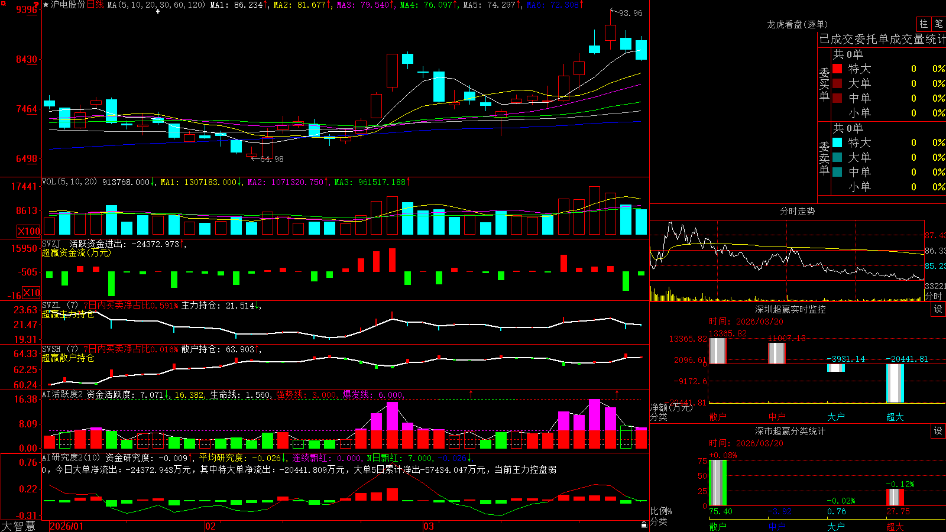Viewport: 946px width, 532px height.
Task: Click the 超赢主力持仓 label
Action: [68, 314]
